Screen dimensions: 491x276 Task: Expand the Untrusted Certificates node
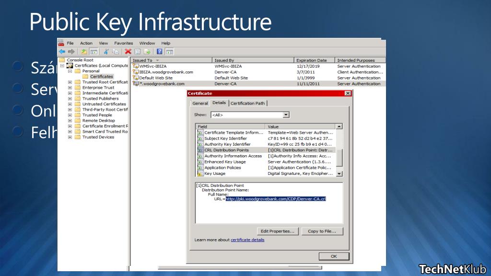tap(70, 104)
